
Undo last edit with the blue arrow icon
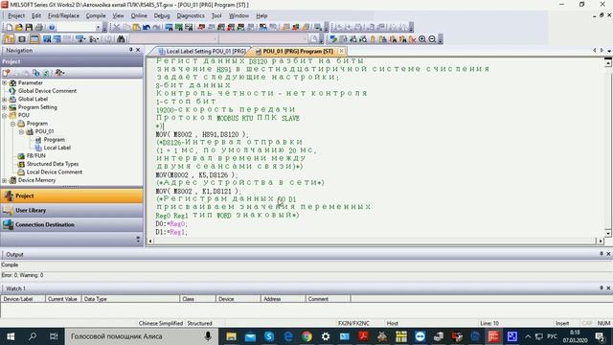[147, 28]
